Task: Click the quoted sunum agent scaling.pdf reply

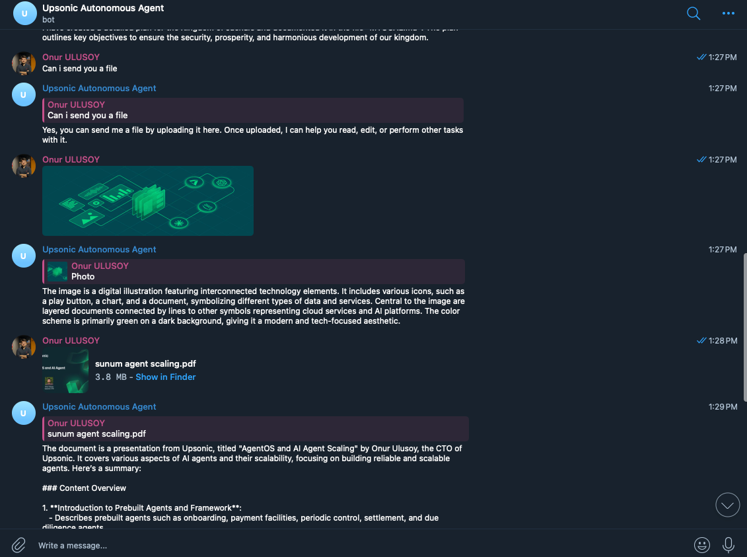Action: pos(256,428)
